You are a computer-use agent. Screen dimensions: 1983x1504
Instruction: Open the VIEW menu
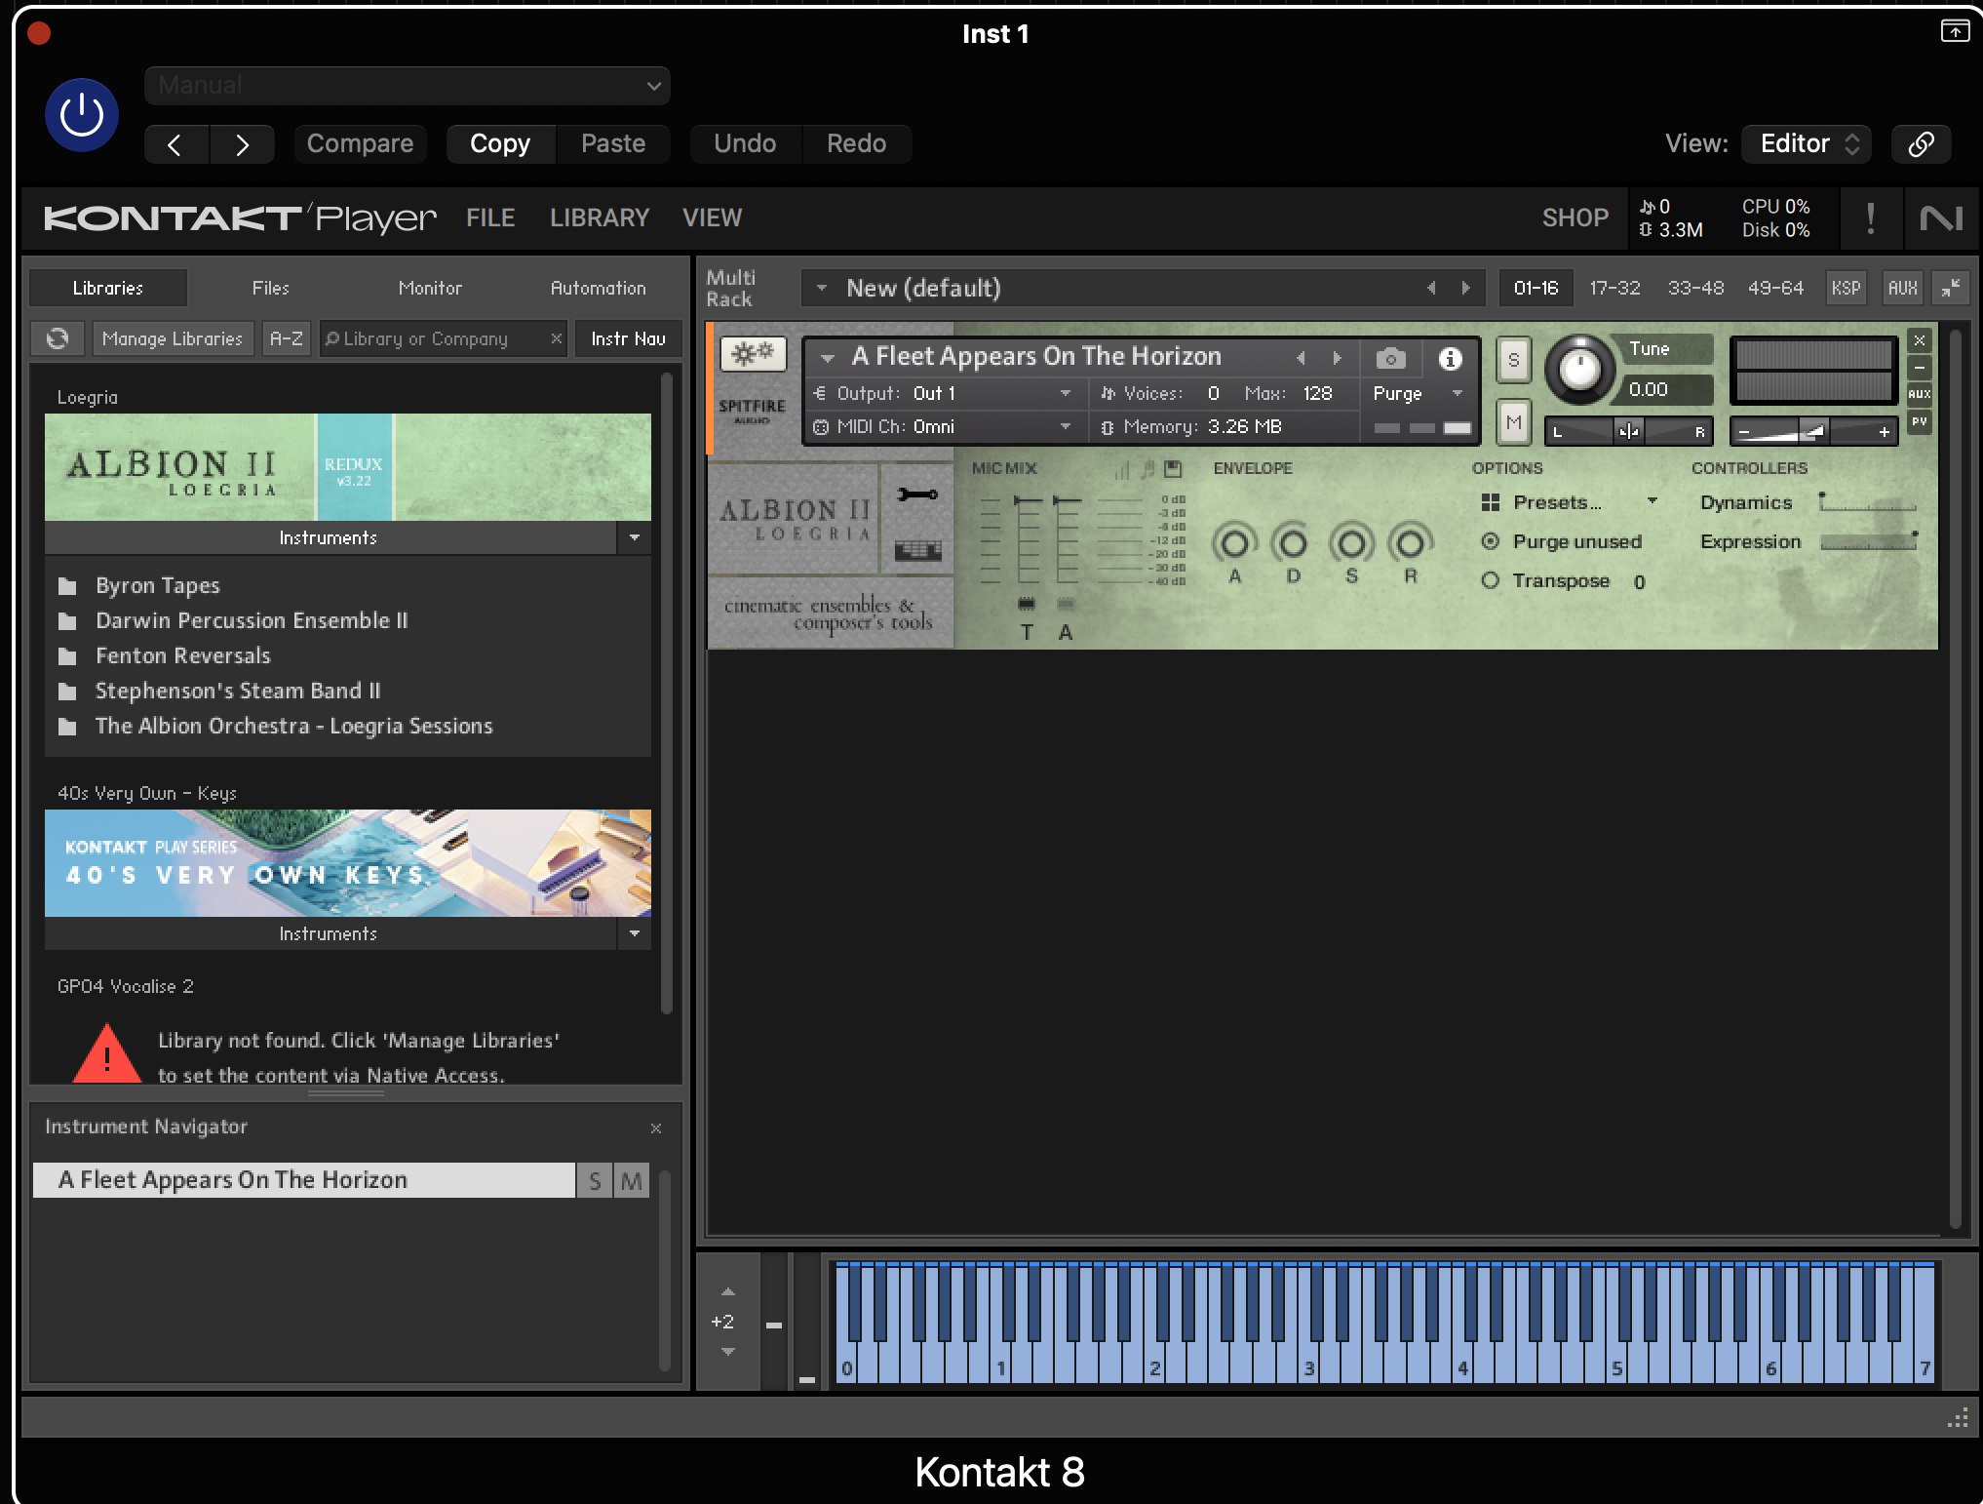712,218
